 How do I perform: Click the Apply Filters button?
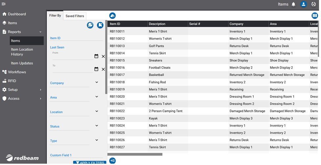[88, 162]
